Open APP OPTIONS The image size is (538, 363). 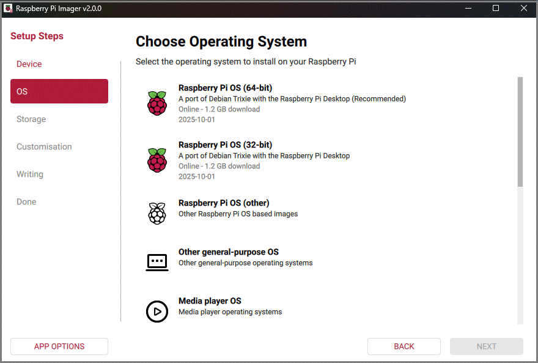click(x=59, y=346)
